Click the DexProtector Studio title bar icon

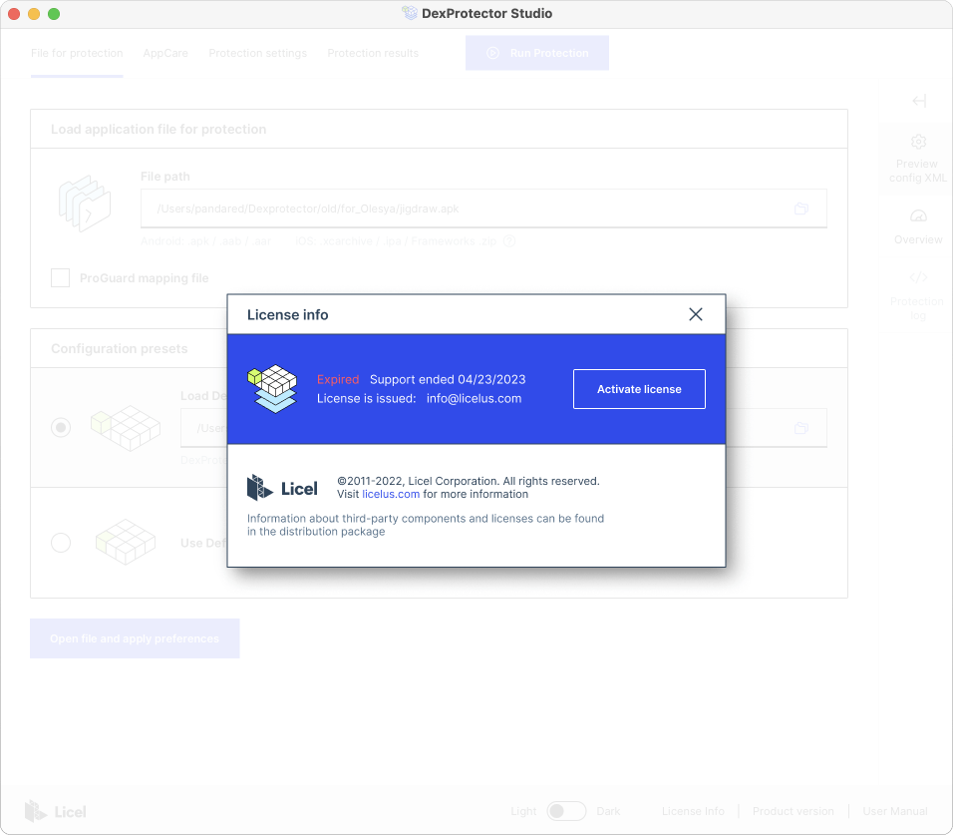410,13
